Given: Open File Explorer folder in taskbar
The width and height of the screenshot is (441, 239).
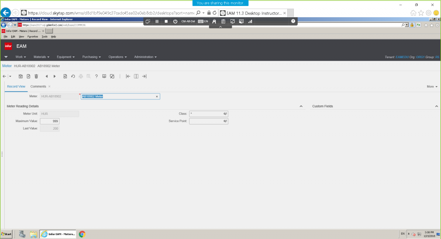Looking at the screenshot, I should (34, 234).
